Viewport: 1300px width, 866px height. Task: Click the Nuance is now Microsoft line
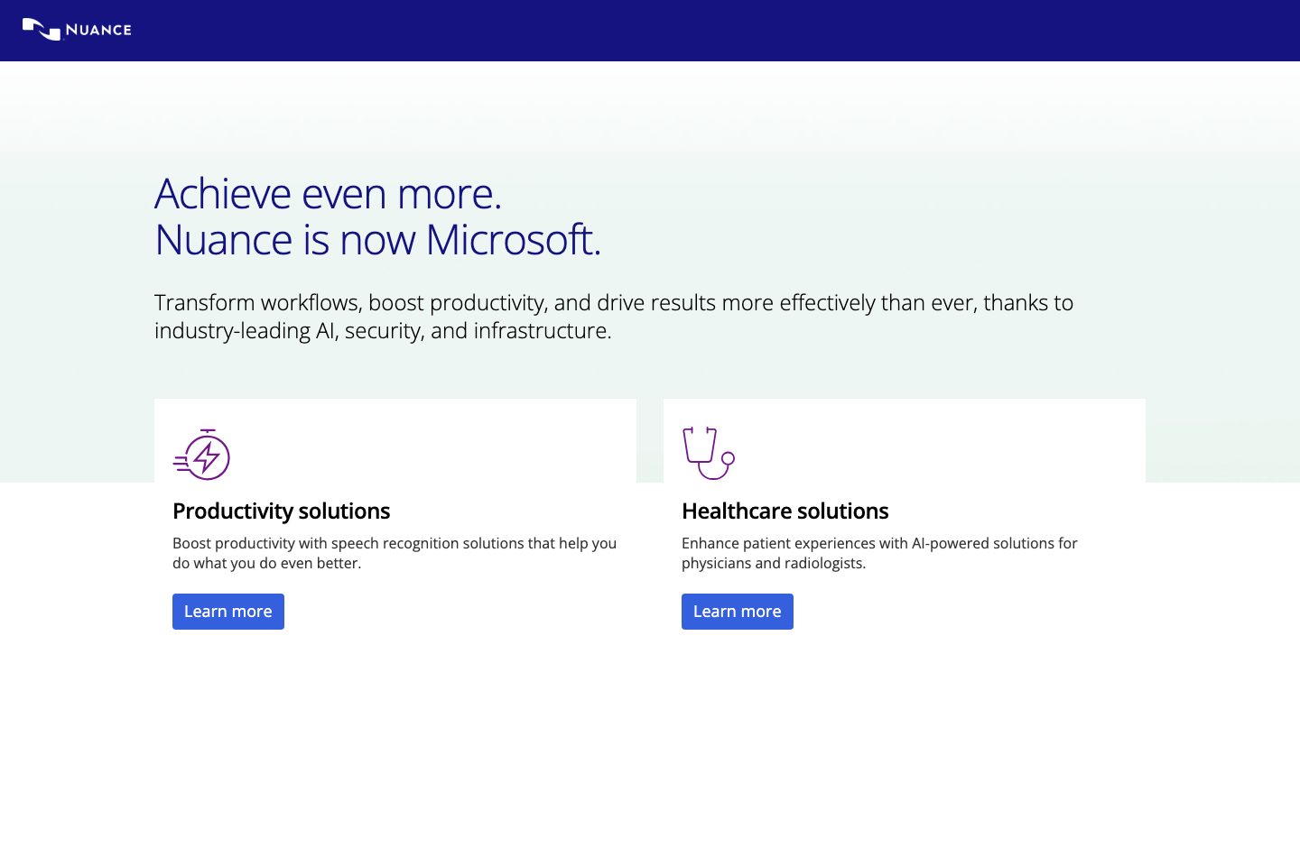(377, 240)
